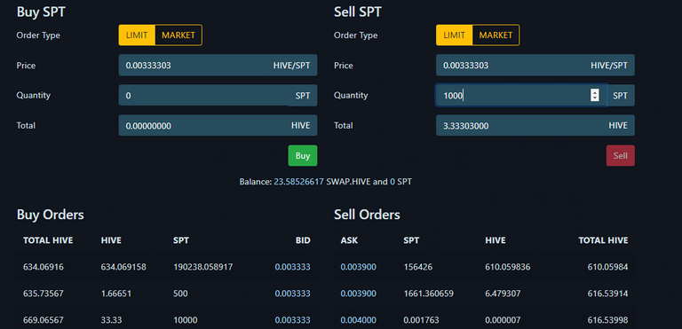This screenshot has height=329, width=682.
Task: Click ask price 0.003900 for 156426 SPT
Action: click(359, 267)
